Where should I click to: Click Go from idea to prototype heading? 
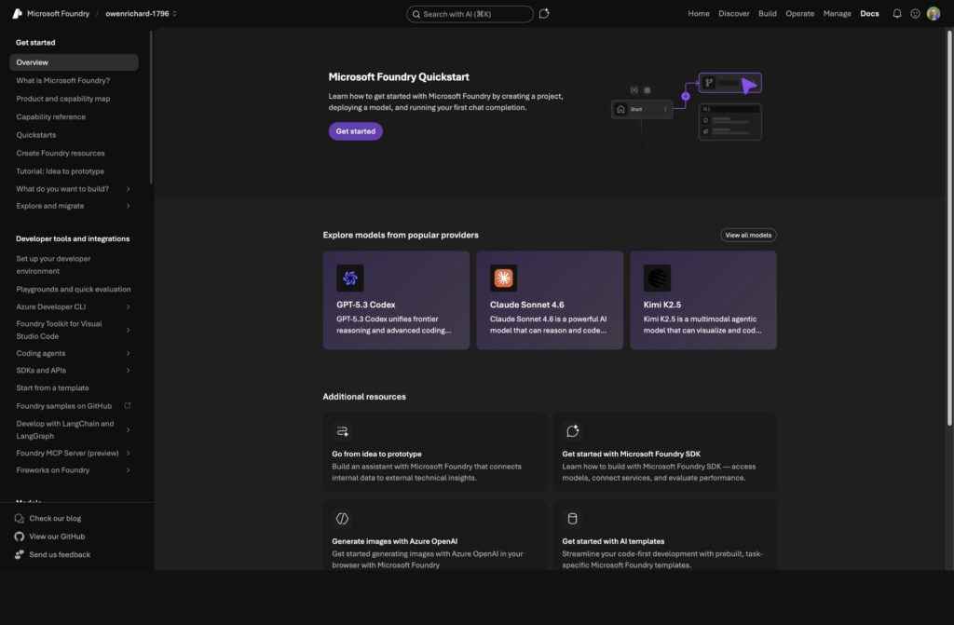(376, 454)
